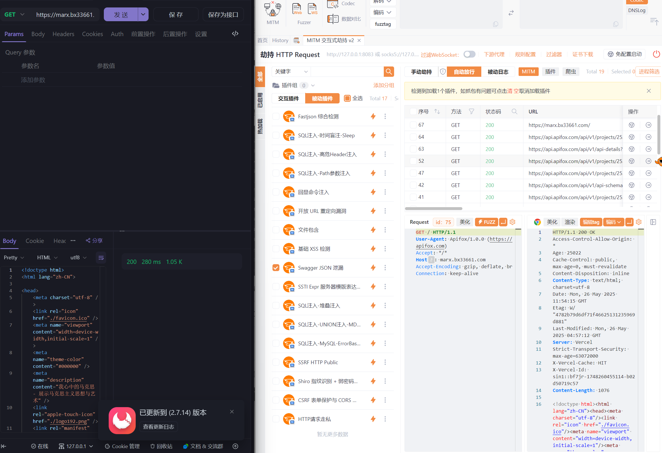Uncheck Swagger JSON 泄漏 plugin

276,268
